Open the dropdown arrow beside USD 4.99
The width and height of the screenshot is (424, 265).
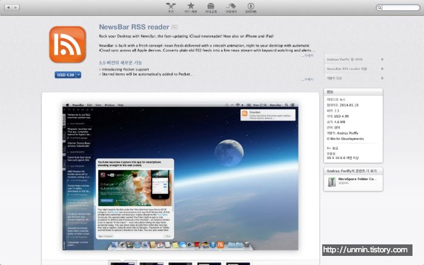pos(79,75)
